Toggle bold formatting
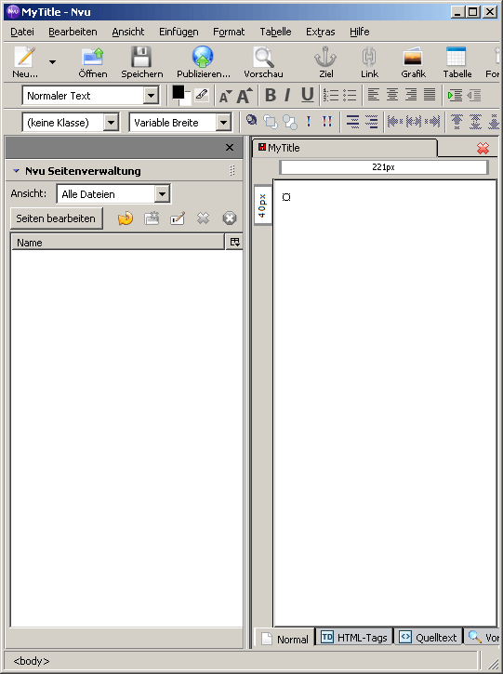Screen dimensions: 503x674 click(270, 95)
